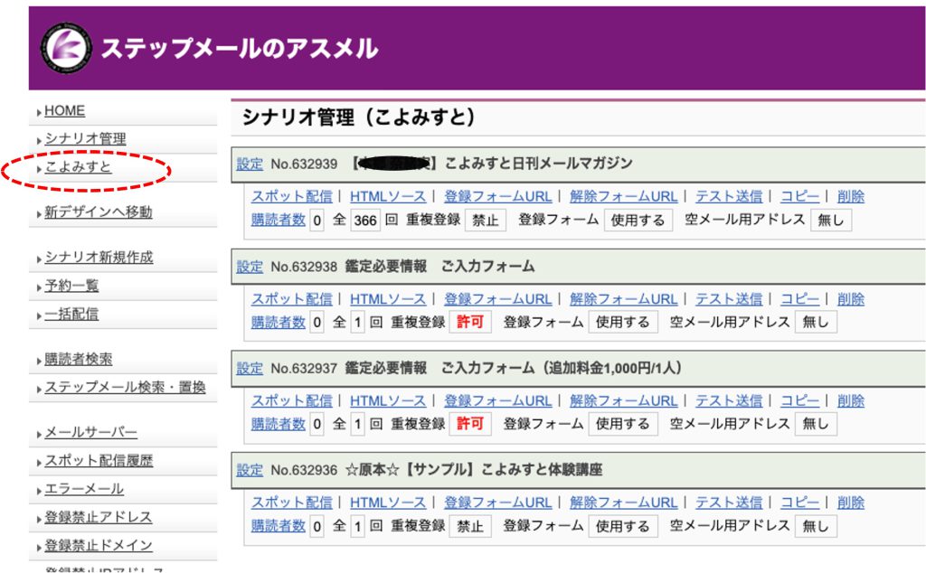Click テスト送信 for No.632937 scenario

(729, 400)
